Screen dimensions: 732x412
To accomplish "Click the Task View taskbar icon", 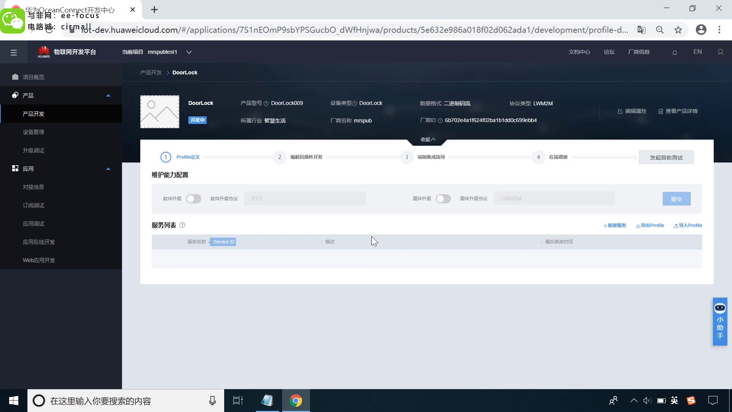I will tap(238, 401).
